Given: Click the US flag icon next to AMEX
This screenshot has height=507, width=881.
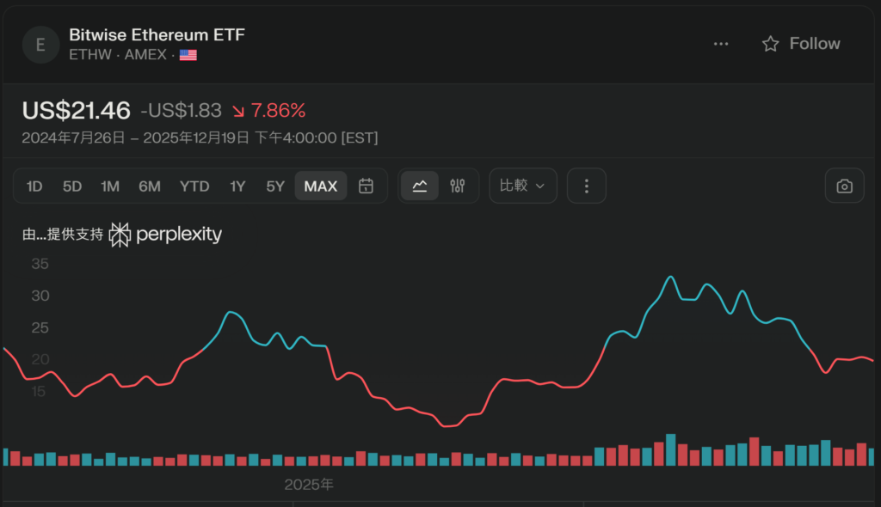Looking at the screenshot, I should click(x=188, y=55).
